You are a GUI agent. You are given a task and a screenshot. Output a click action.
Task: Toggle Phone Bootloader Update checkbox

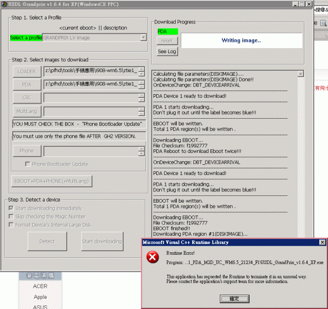tap(27, 164)
